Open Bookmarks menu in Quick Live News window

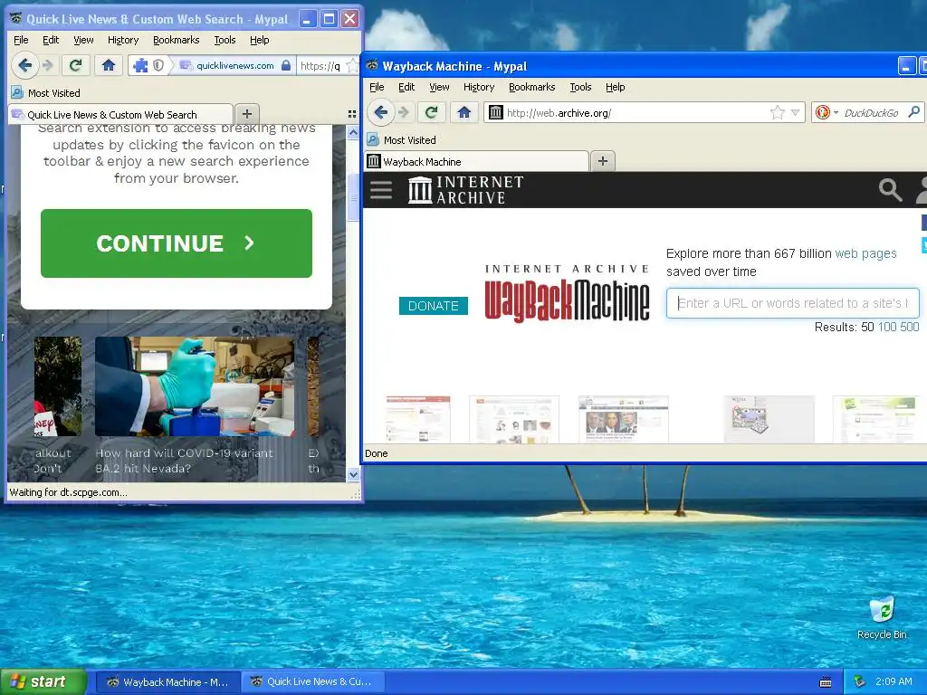pyautogui.click(x=177, y=40)
